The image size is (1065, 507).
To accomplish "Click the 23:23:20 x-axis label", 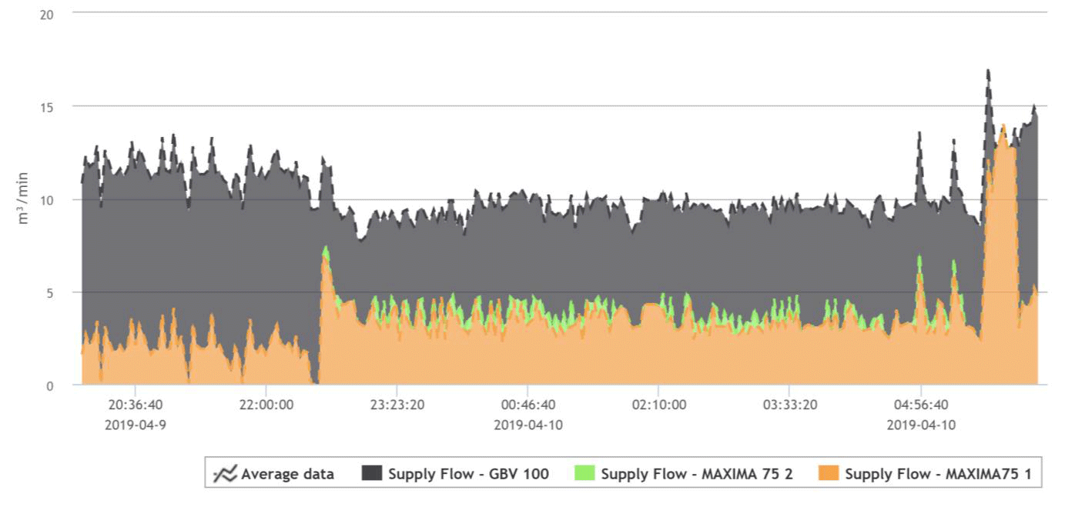I will pyautogui.click(x=397, y=404).
